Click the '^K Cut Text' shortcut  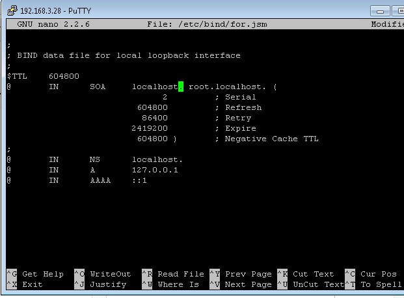click(306, 274)
